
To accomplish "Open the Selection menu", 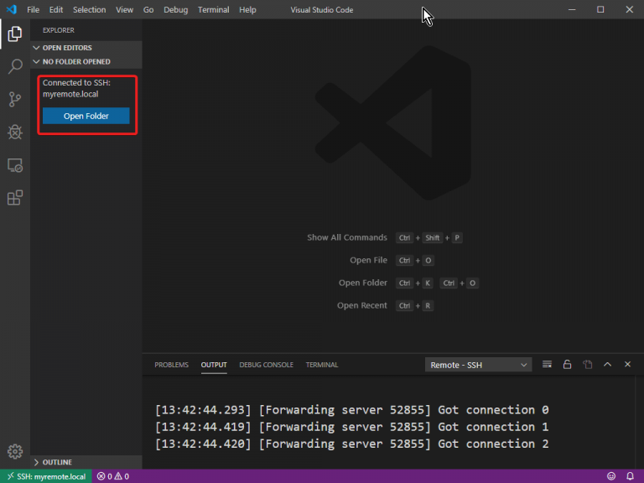I will coord(89,9).
